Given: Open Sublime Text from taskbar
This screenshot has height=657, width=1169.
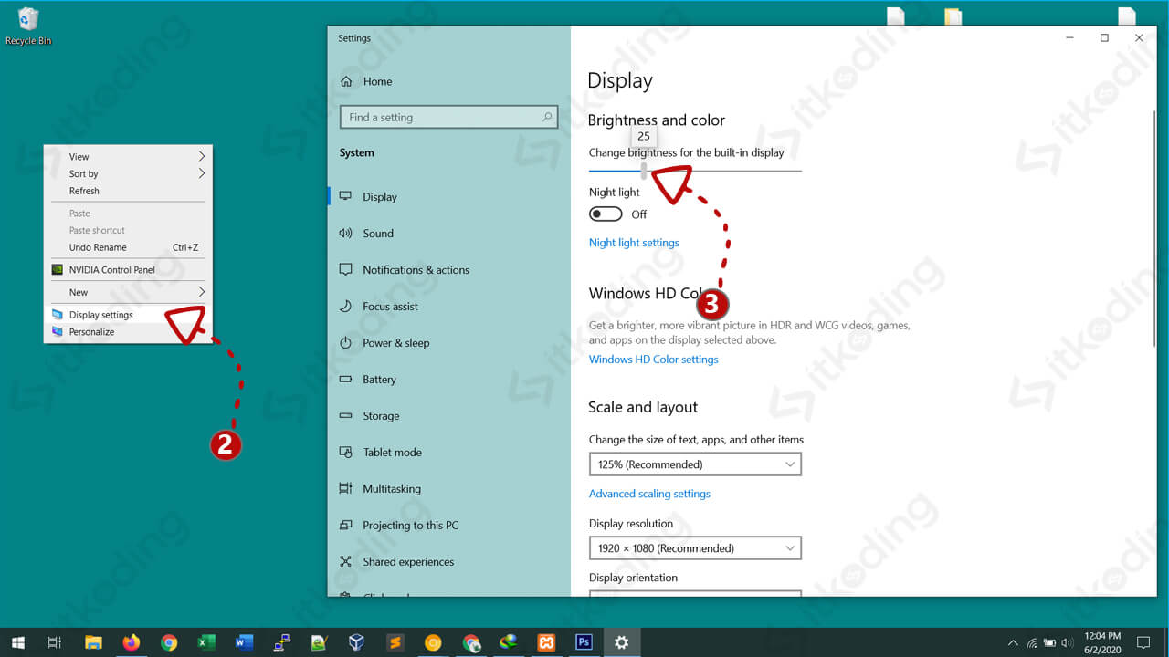Looking at the screenshot, I should pos(395,642).
